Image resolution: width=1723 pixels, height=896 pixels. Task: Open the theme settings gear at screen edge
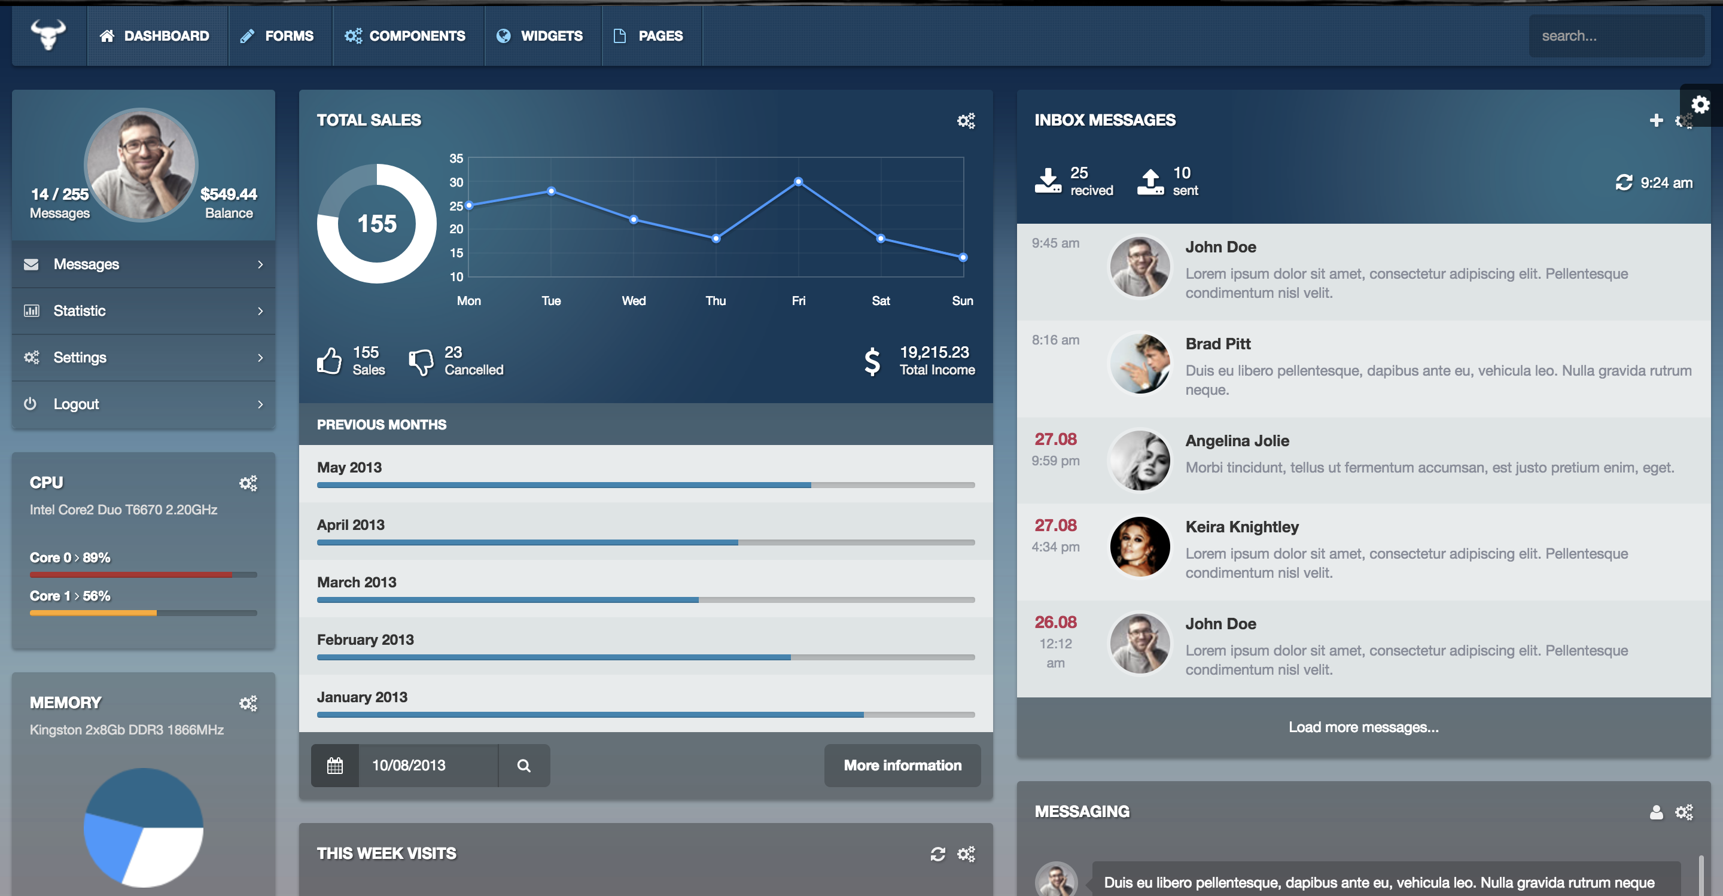coord(1700,105)
